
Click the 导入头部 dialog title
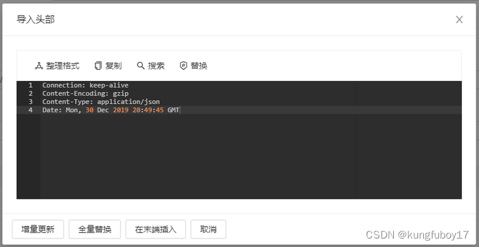click(35, 20)
